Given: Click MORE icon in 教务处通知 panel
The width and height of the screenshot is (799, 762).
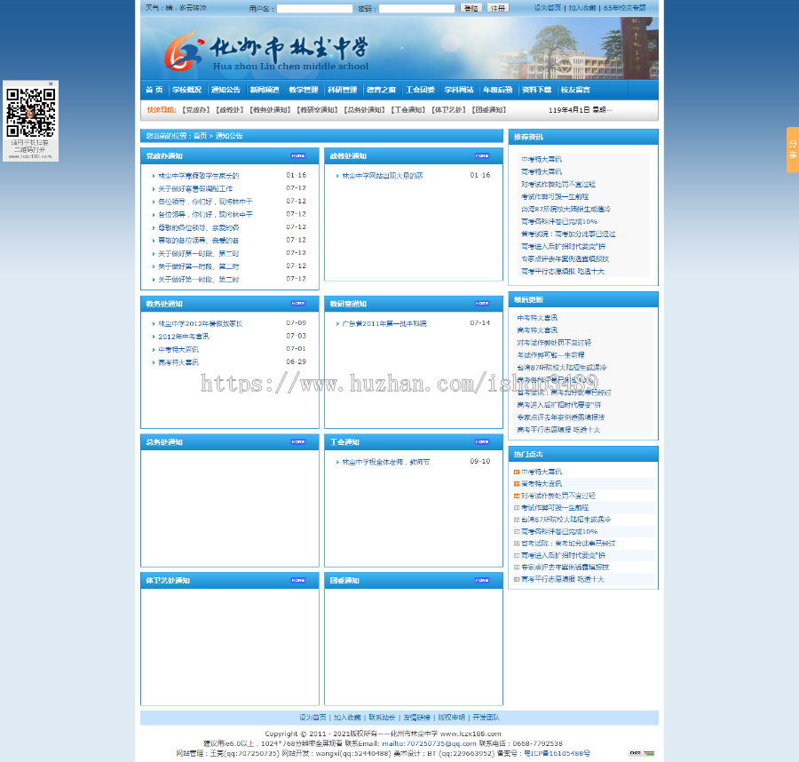Looking at the screenshot, I should (x=298, y=303).
